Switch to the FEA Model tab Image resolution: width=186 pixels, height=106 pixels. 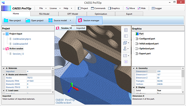click(x=45, y=14)
